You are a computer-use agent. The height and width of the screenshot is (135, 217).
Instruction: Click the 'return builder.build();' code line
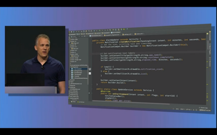(x=113, y=83)
